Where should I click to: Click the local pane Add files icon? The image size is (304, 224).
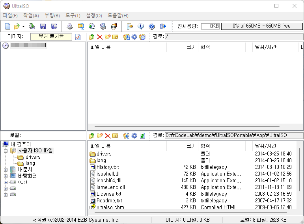(x=127, y=136)
